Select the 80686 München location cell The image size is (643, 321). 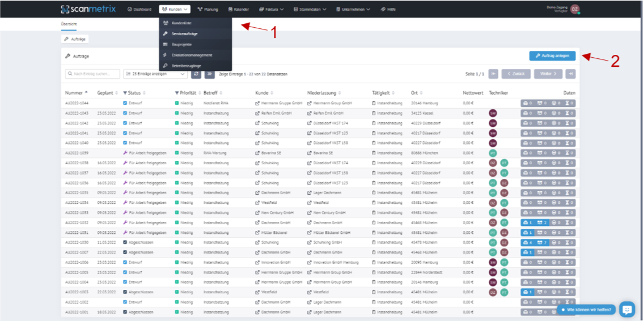tap(426, 153)
